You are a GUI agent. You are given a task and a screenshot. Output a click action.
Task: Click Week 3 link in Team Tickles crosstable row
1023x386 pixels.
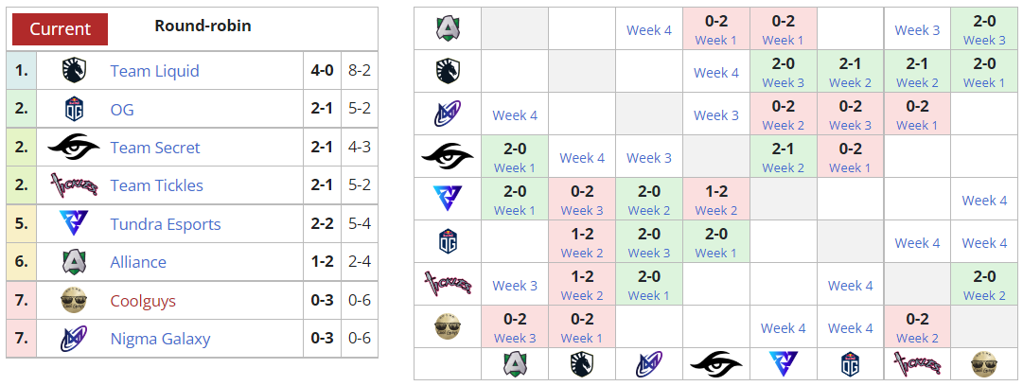pyautogui.click(x=515, y=285)
